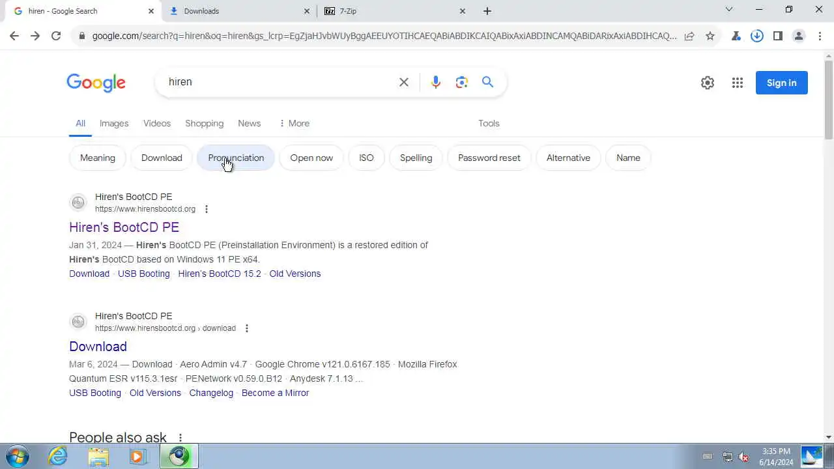
Task: Click the address bar URL
Action: 384,36
